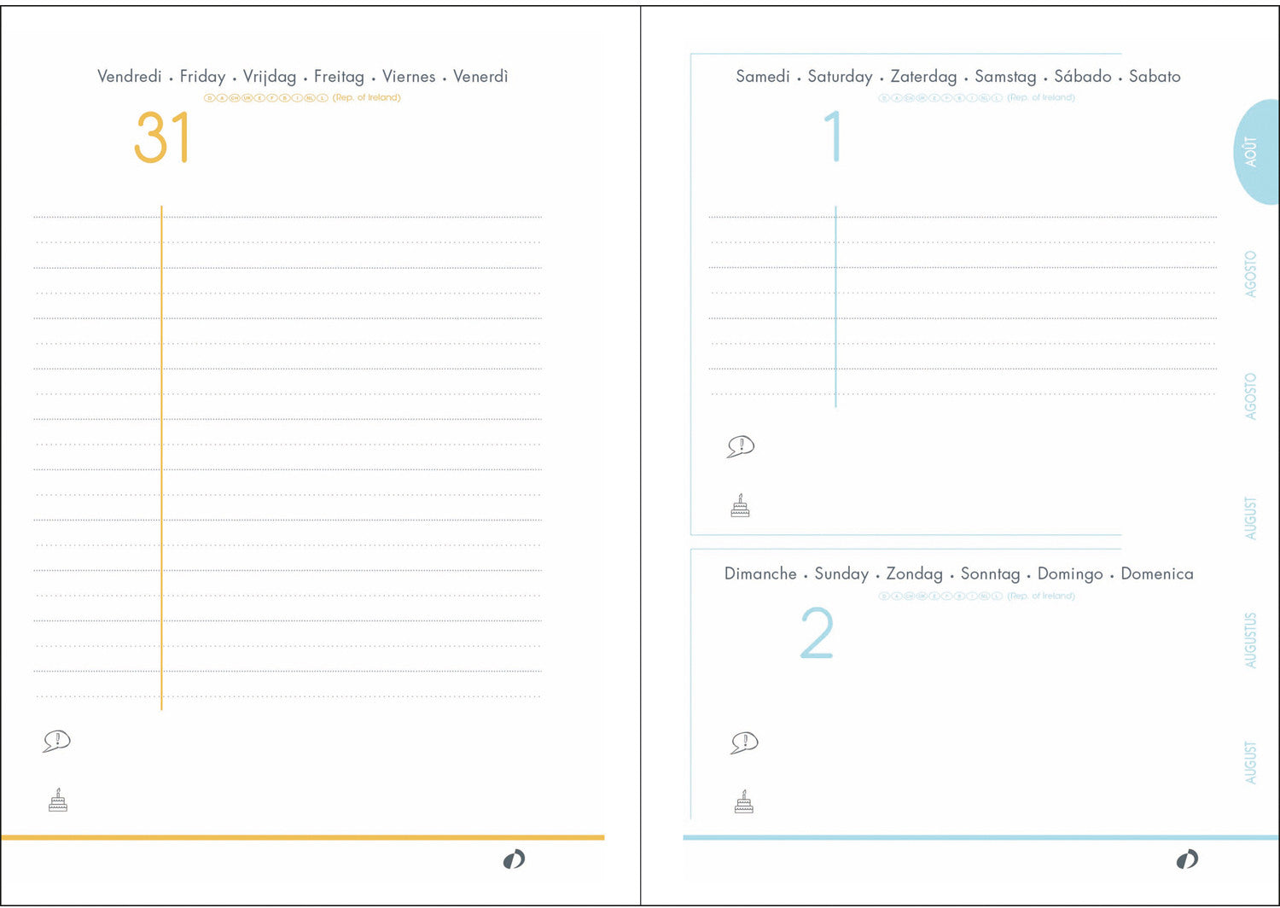Image resolution: width=1280 pixels, height=908 pixels.
Task: Click the blue footer bar on the right page
Action: 980,838
